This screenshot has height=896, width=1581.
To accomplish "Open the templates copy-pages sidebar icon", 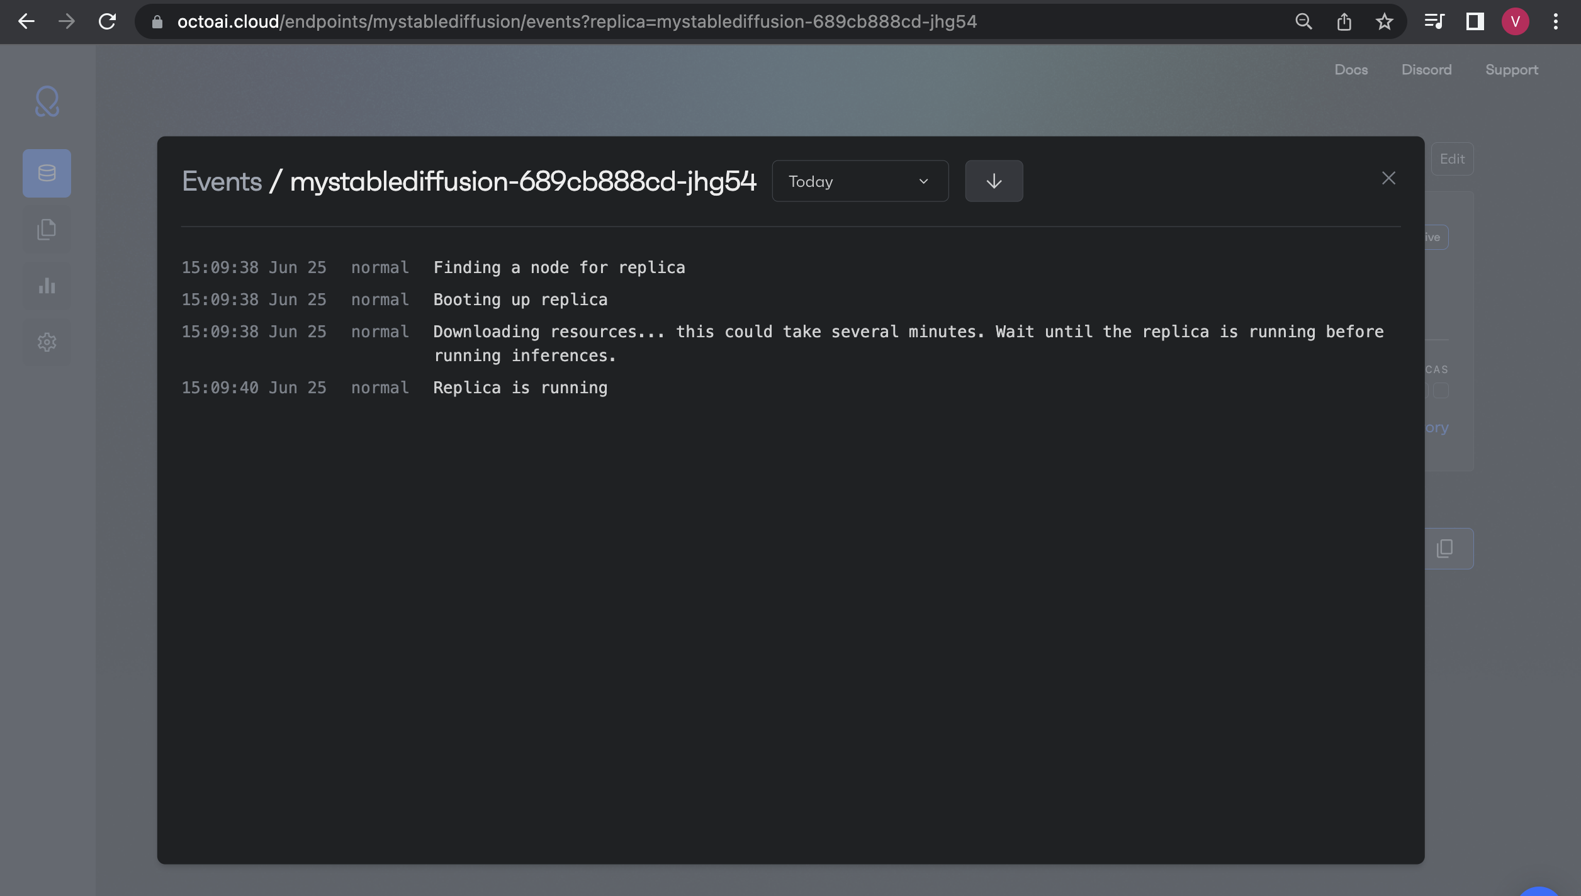I will coord(47,230).
